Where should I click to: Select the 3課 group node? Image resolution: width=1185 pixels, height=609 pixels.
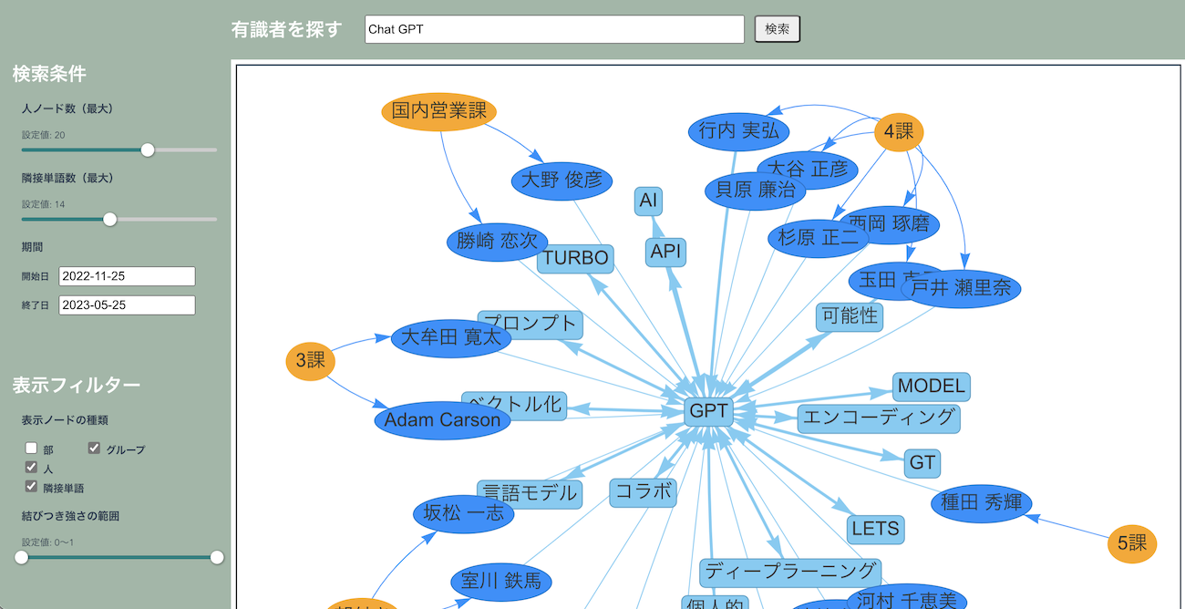(310, 361)
